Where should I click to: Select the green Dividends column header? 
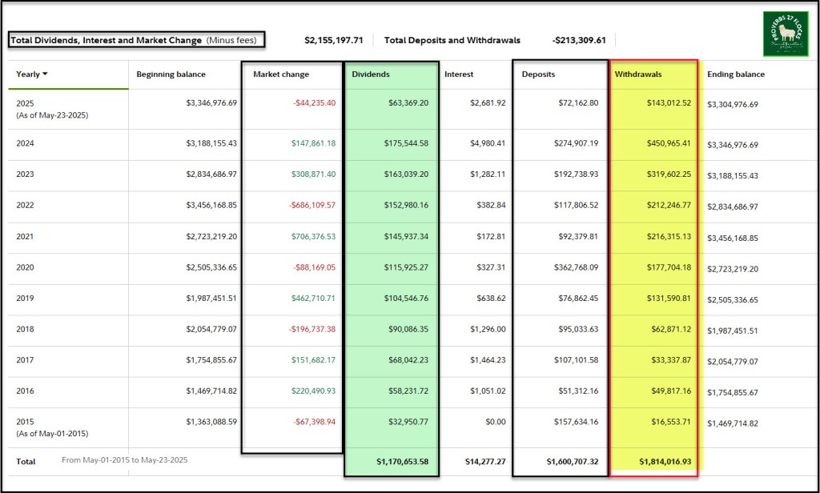(x=370, y=74)
